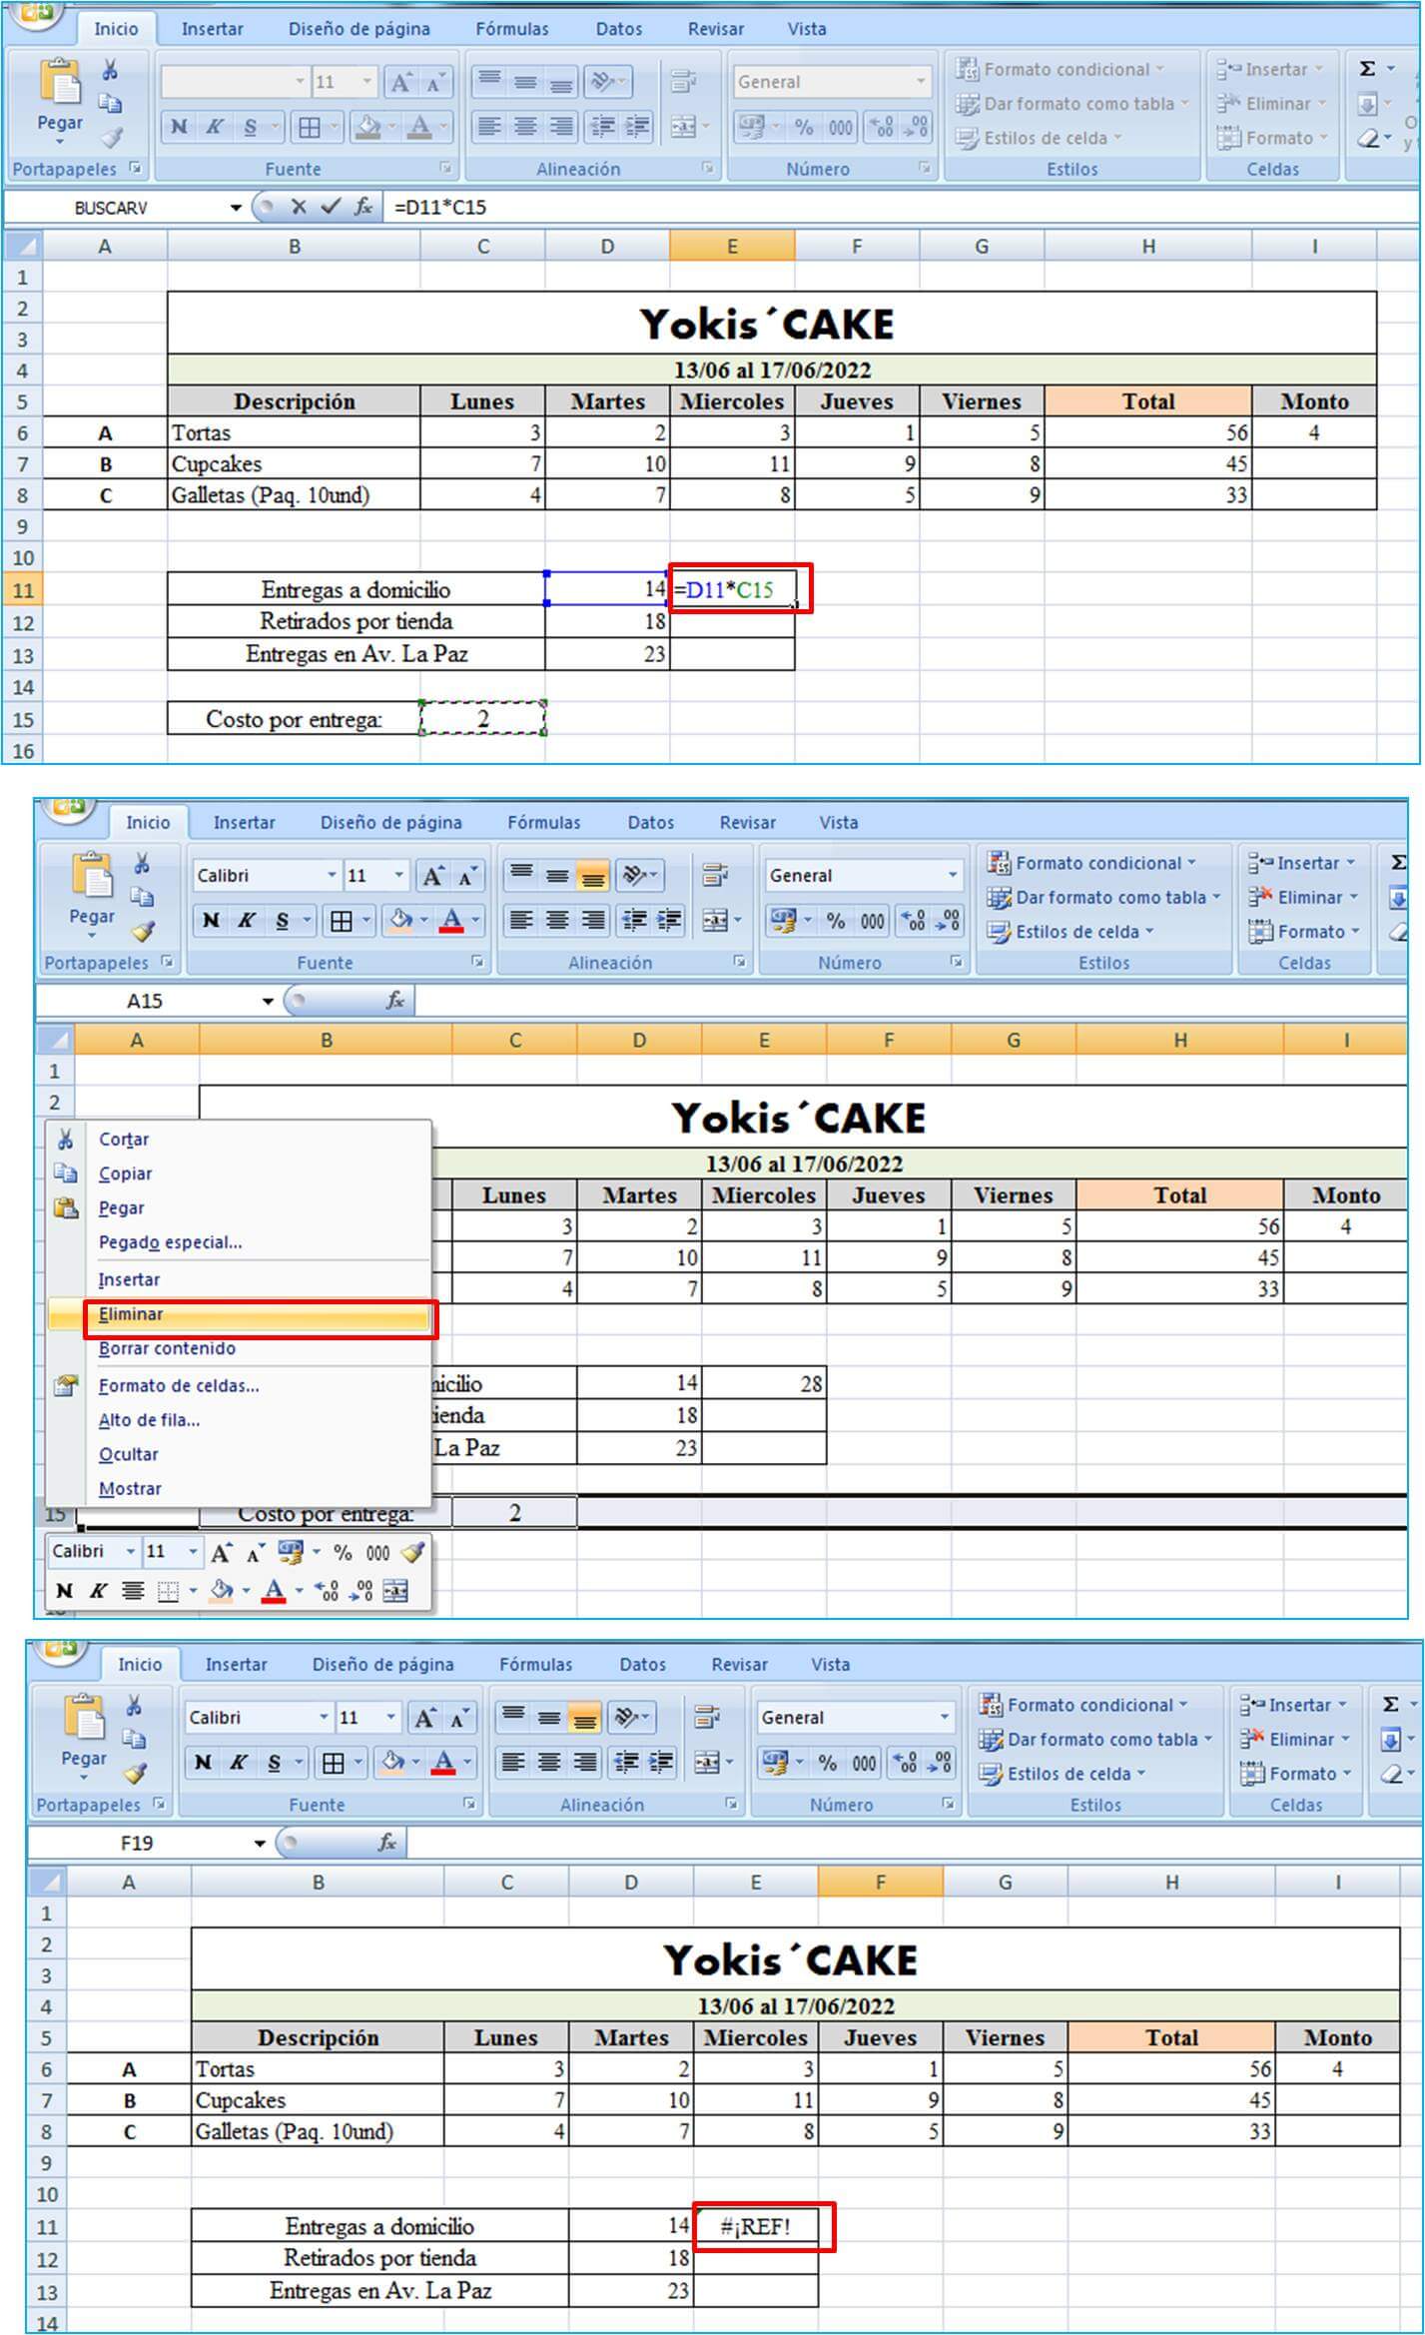1425x2335 pixels.
Task: Open Dar formato como tabla in the middle window
Action: 1103,897
